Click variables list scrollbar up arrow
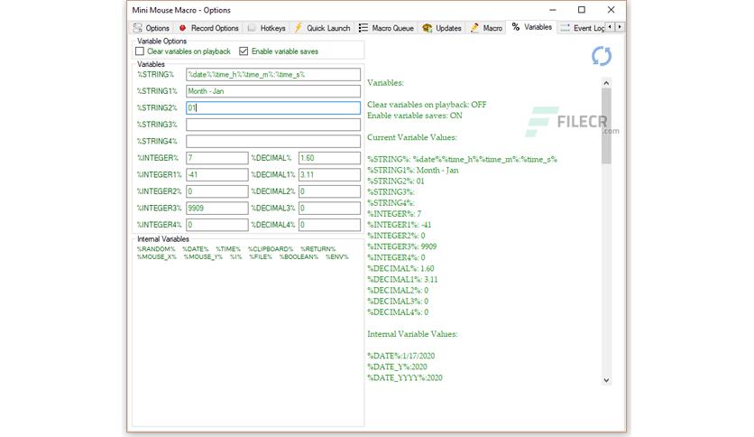 [x=606, y=83]
